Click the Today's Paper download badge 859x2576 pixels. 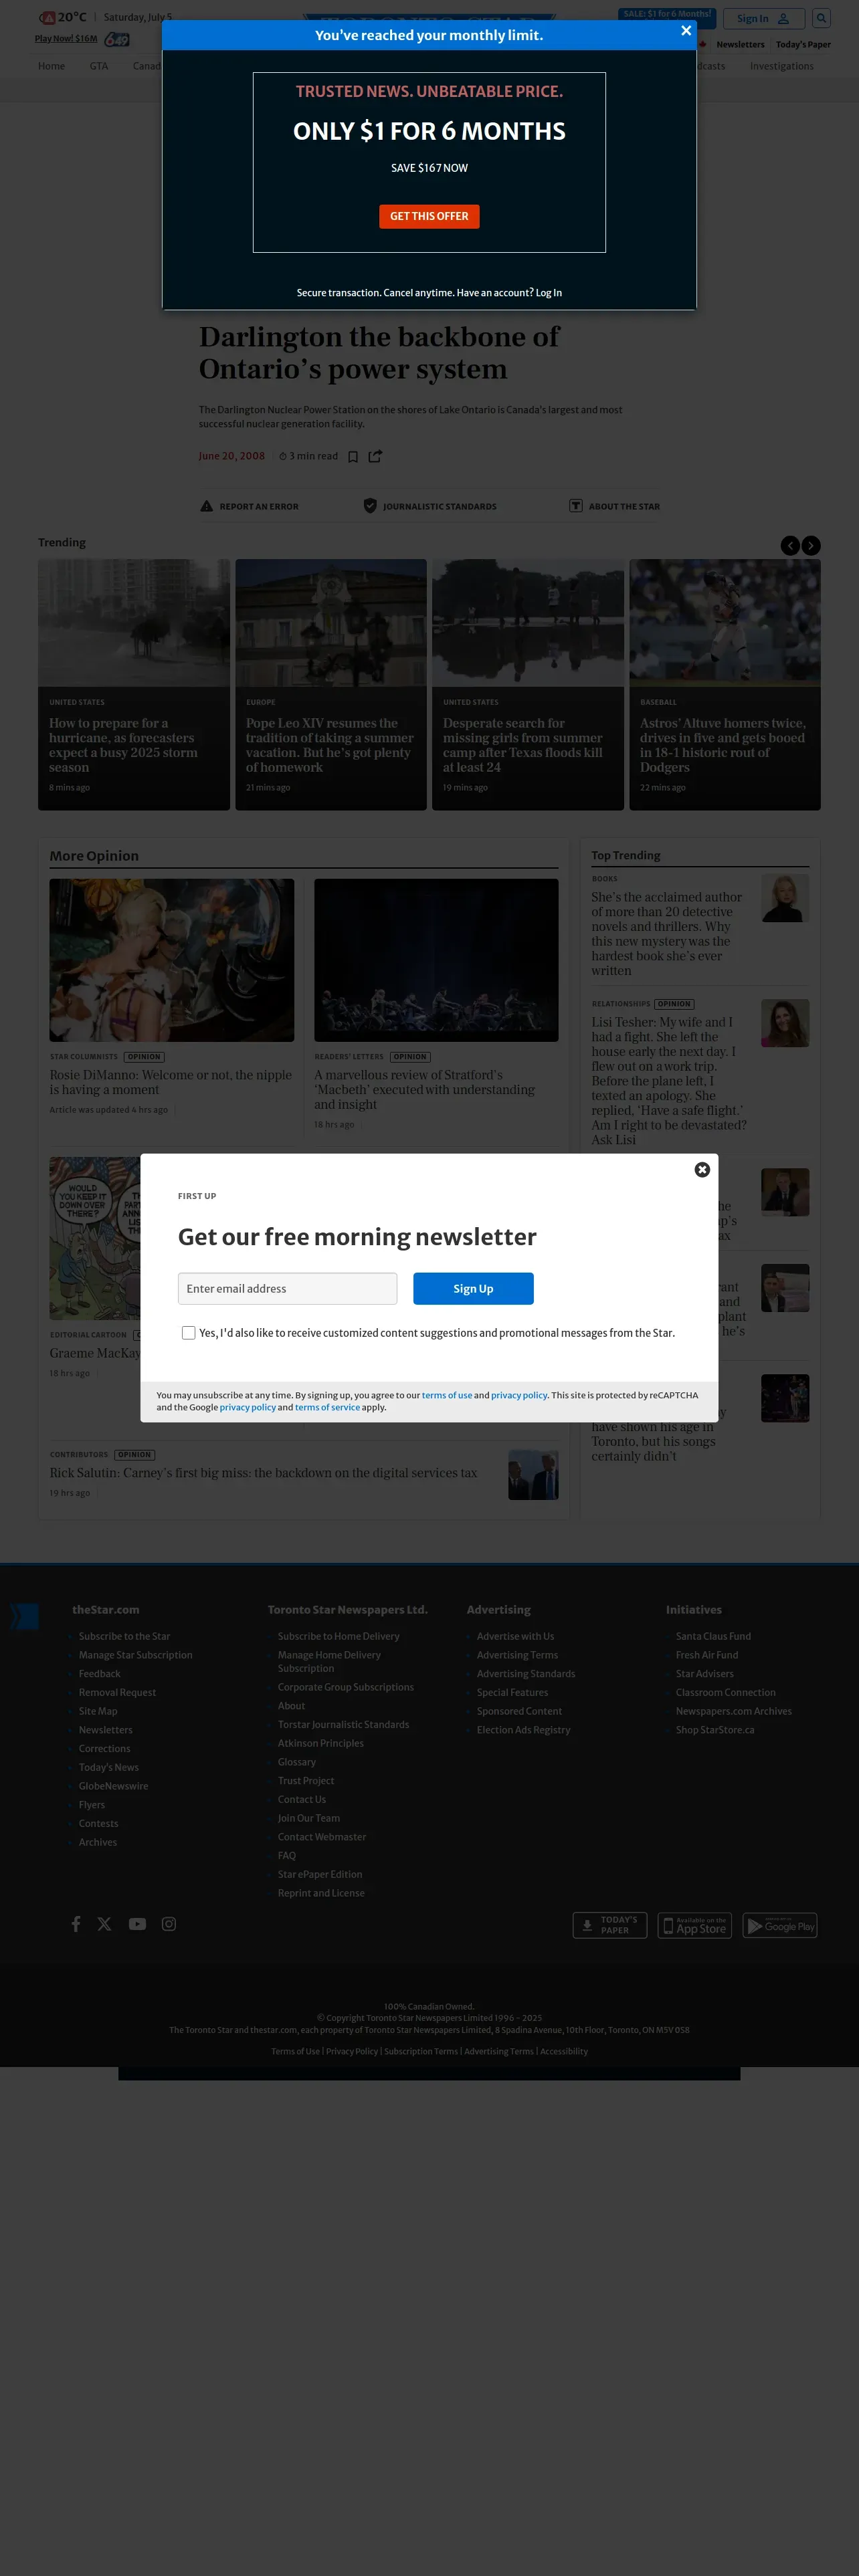(610, 1925)
